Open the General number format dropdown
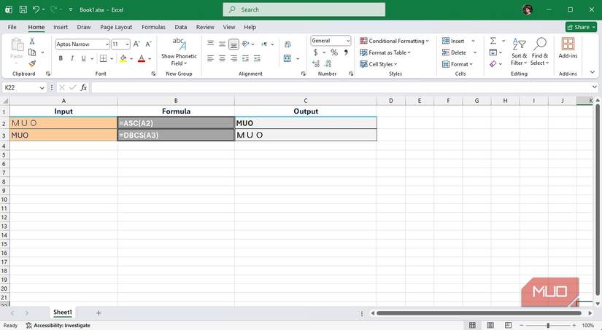 click(x=348, y=41)
